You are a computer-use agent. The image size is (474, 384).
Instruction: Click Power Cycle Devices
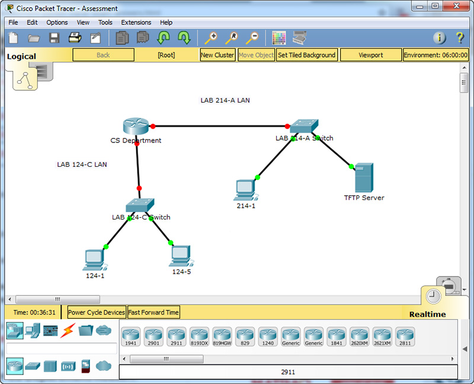click(97, 312)
